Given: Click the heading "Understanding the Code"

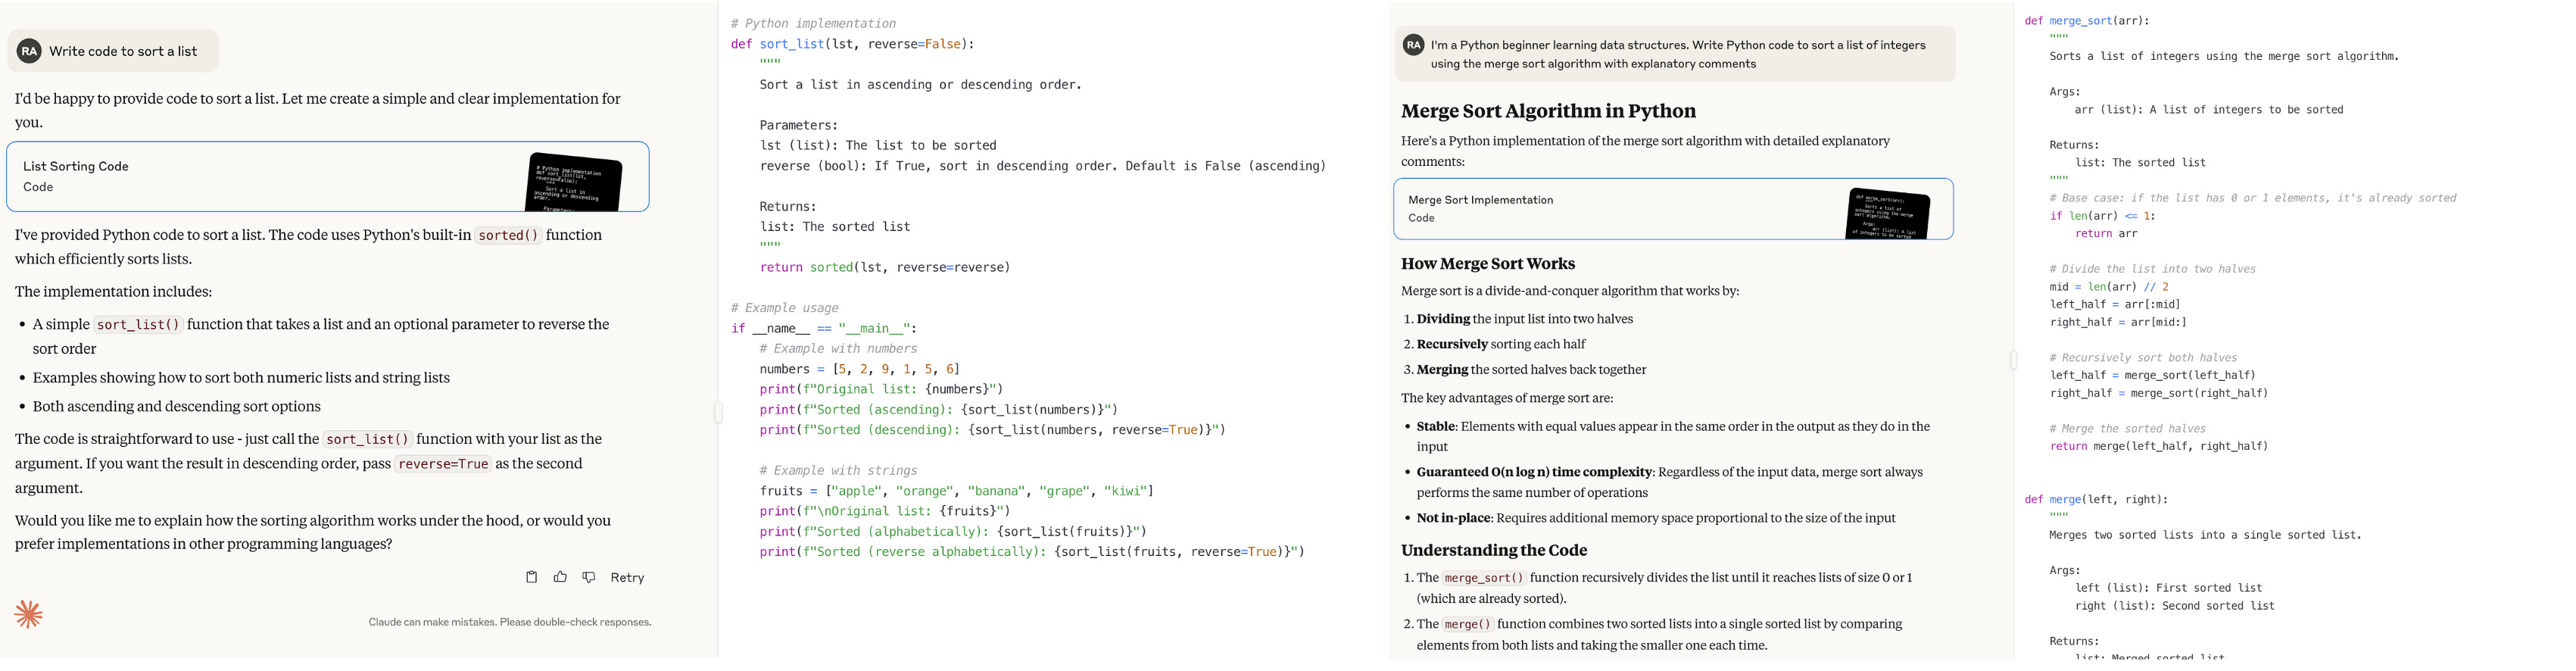Looking at the screenshot, I should point(1494,550).
